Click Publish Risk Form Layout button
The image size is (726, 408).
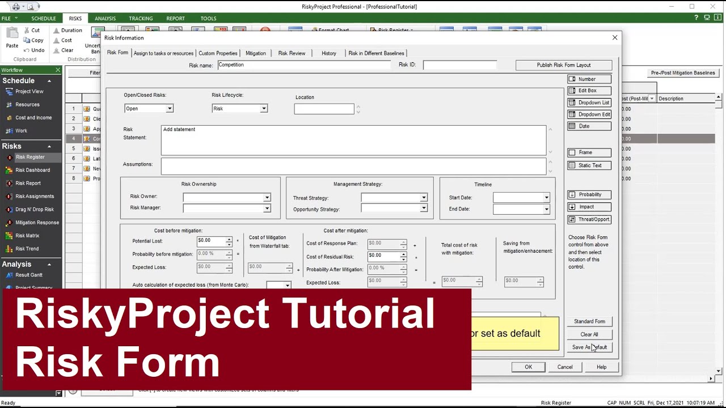point(564,65)
